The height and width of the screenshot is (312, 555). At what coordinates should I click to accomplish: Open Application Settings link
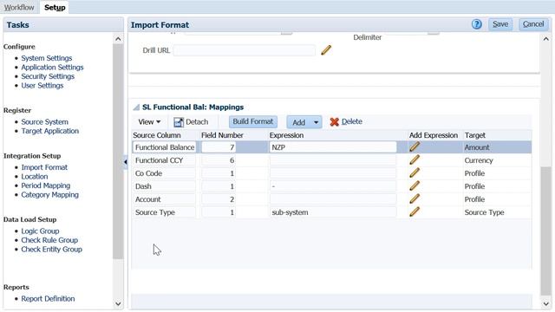pyautogui.click(x=52, y=68)
